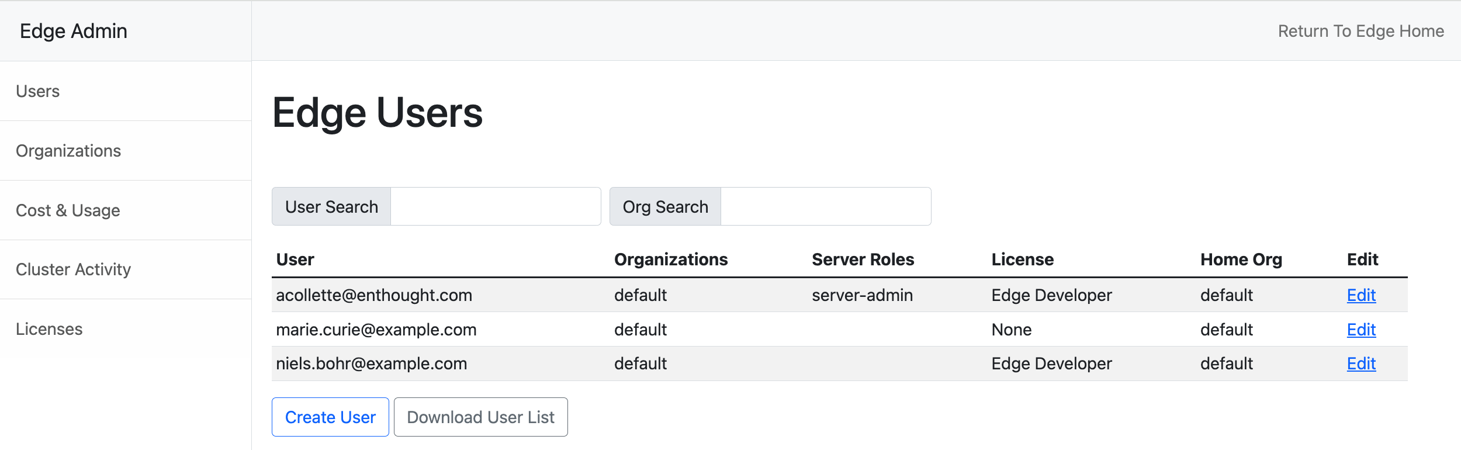Click the None license cell
1461x450 pixels.
pos(1012,330)
